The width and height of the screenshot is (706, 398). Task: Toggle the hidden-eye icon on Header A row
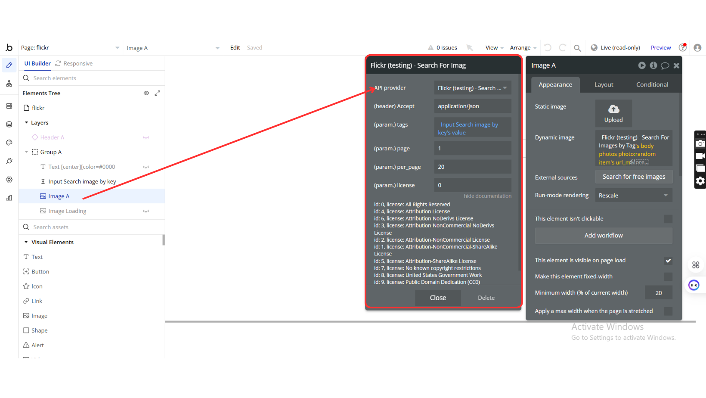click(146, 138)
